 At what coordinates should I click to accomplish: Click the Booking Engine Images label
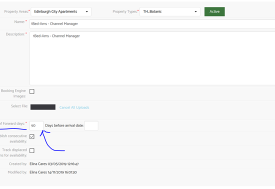(13, 93)
